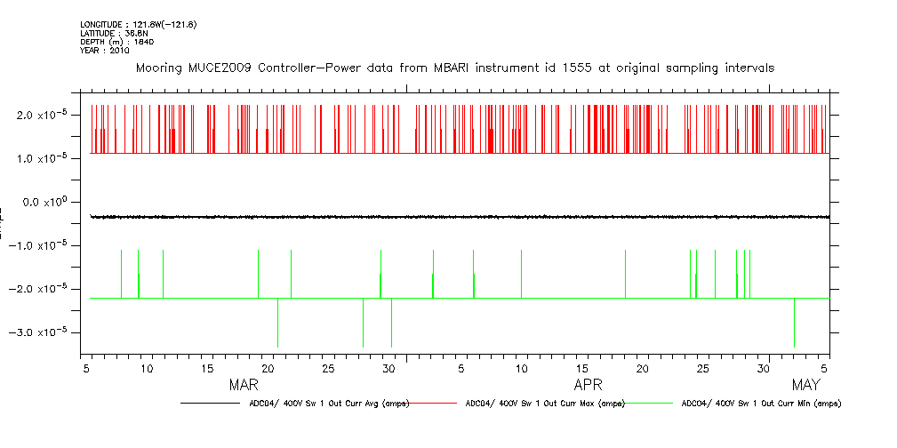The width and height of the screenshot is (897, 448).
Task: Click the -3.0 x10⁻⁵ y-axis label
Action: click(46, 332)
